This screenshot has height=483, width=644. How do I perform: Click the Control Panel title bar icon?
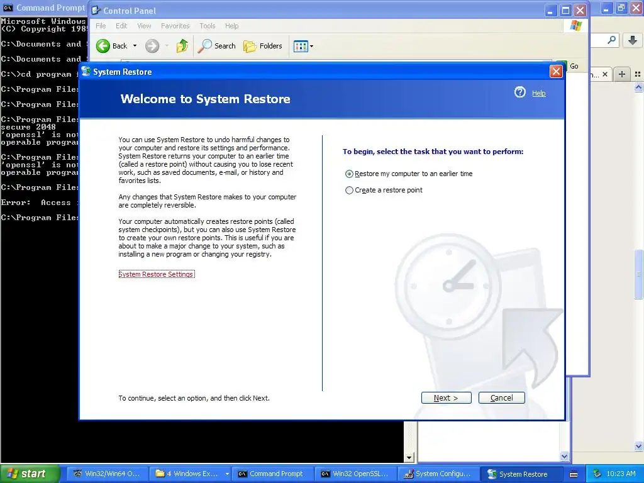pos(96,10)
